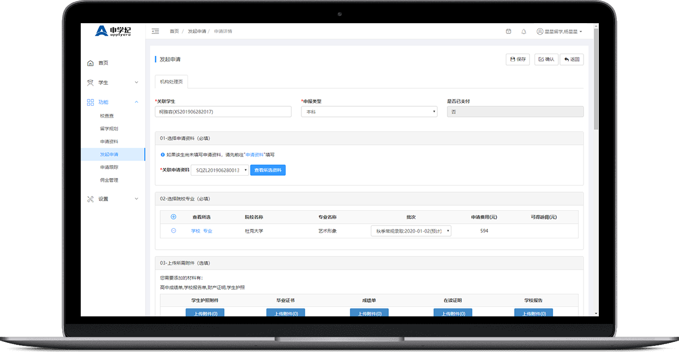Viewport: 679px width, 352px height.
Task: Expand the 设置 sidebar menu chevron
Action: 137,199
